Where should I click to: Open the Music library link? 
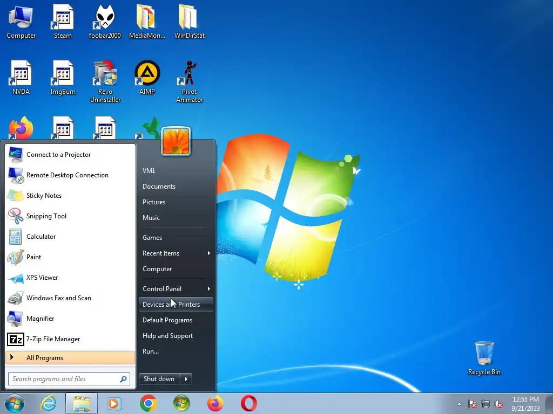(176, 218)
